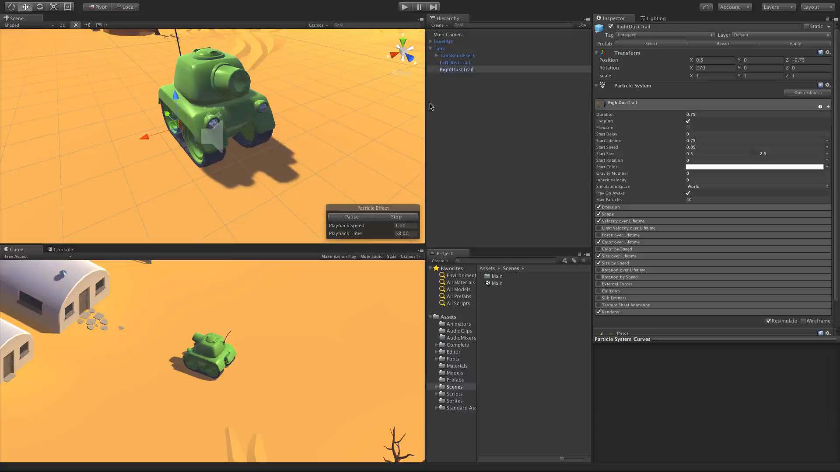The height and width of the screenshot is (472, 840).
Task: Disable the Color over Lifetime module
Action: point(598,242)
